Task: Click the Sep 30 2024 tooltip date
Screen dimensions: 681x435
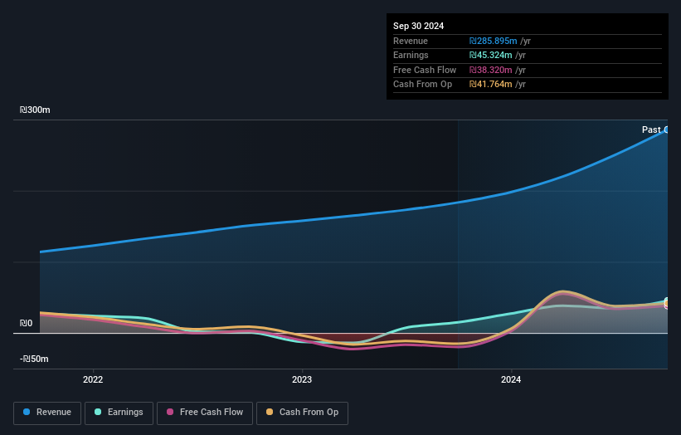Action: click(418, 26)
